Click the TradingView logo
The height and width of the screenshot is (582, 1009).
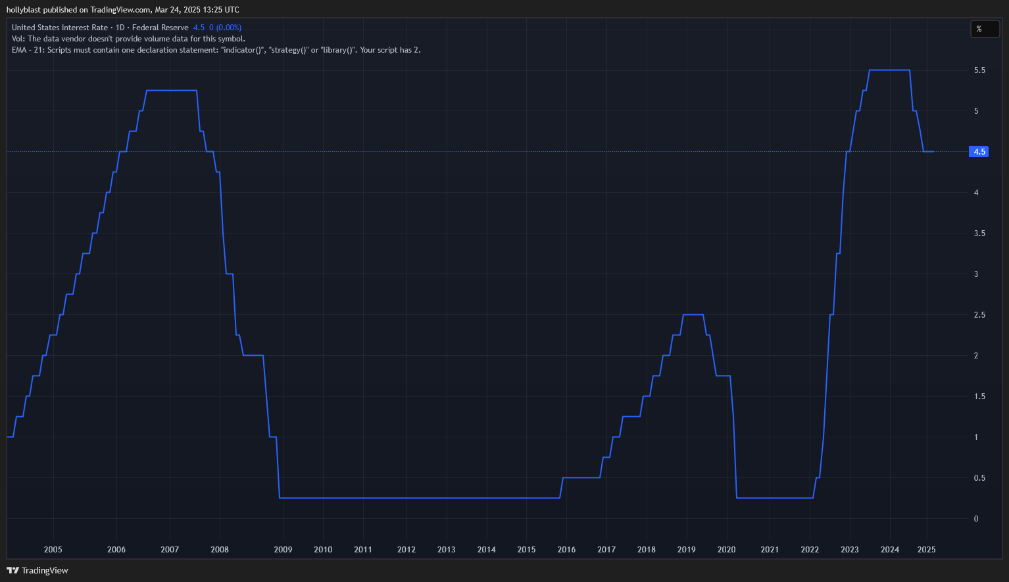click(37, 570)
